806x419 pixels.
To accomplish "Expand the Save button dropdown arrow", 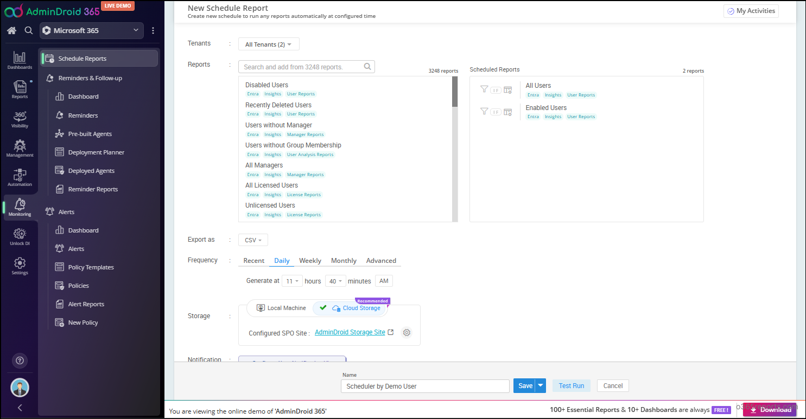I will 541,385.
